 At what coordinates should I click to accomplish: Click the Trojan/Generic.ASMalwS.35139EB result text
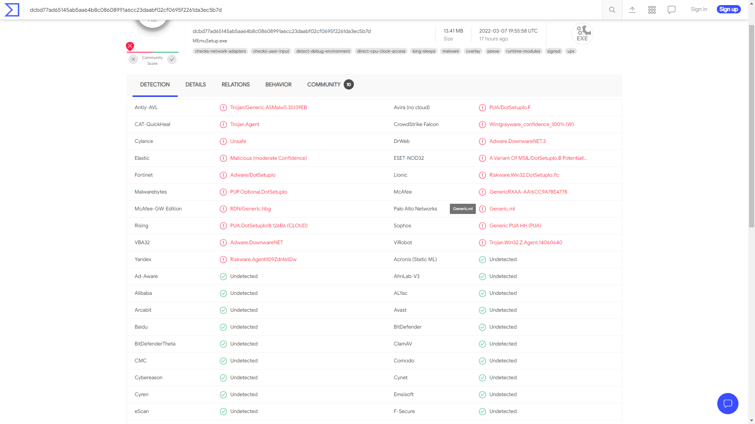pyautogui.click(x=269, y=108)
